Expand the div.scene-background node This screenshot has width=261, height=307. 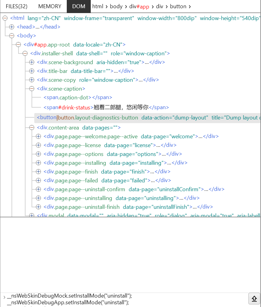pos(32,62)
